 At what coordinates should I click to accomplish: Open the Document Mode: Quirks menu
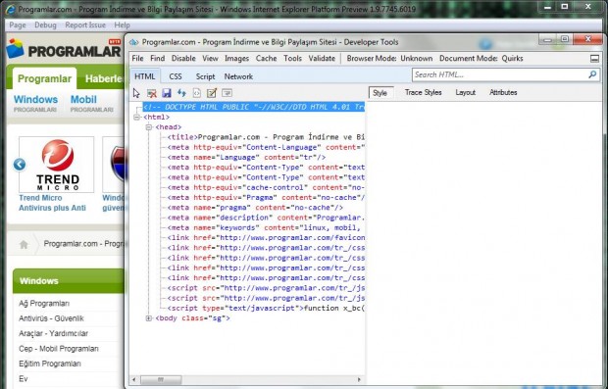[481, 59]
